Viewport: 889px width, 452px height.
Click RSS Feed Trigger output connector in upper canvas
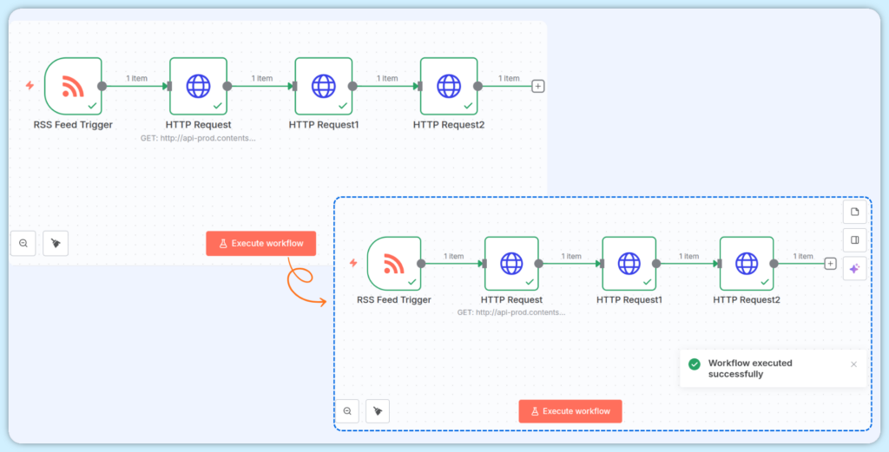(x=102, y=86)
